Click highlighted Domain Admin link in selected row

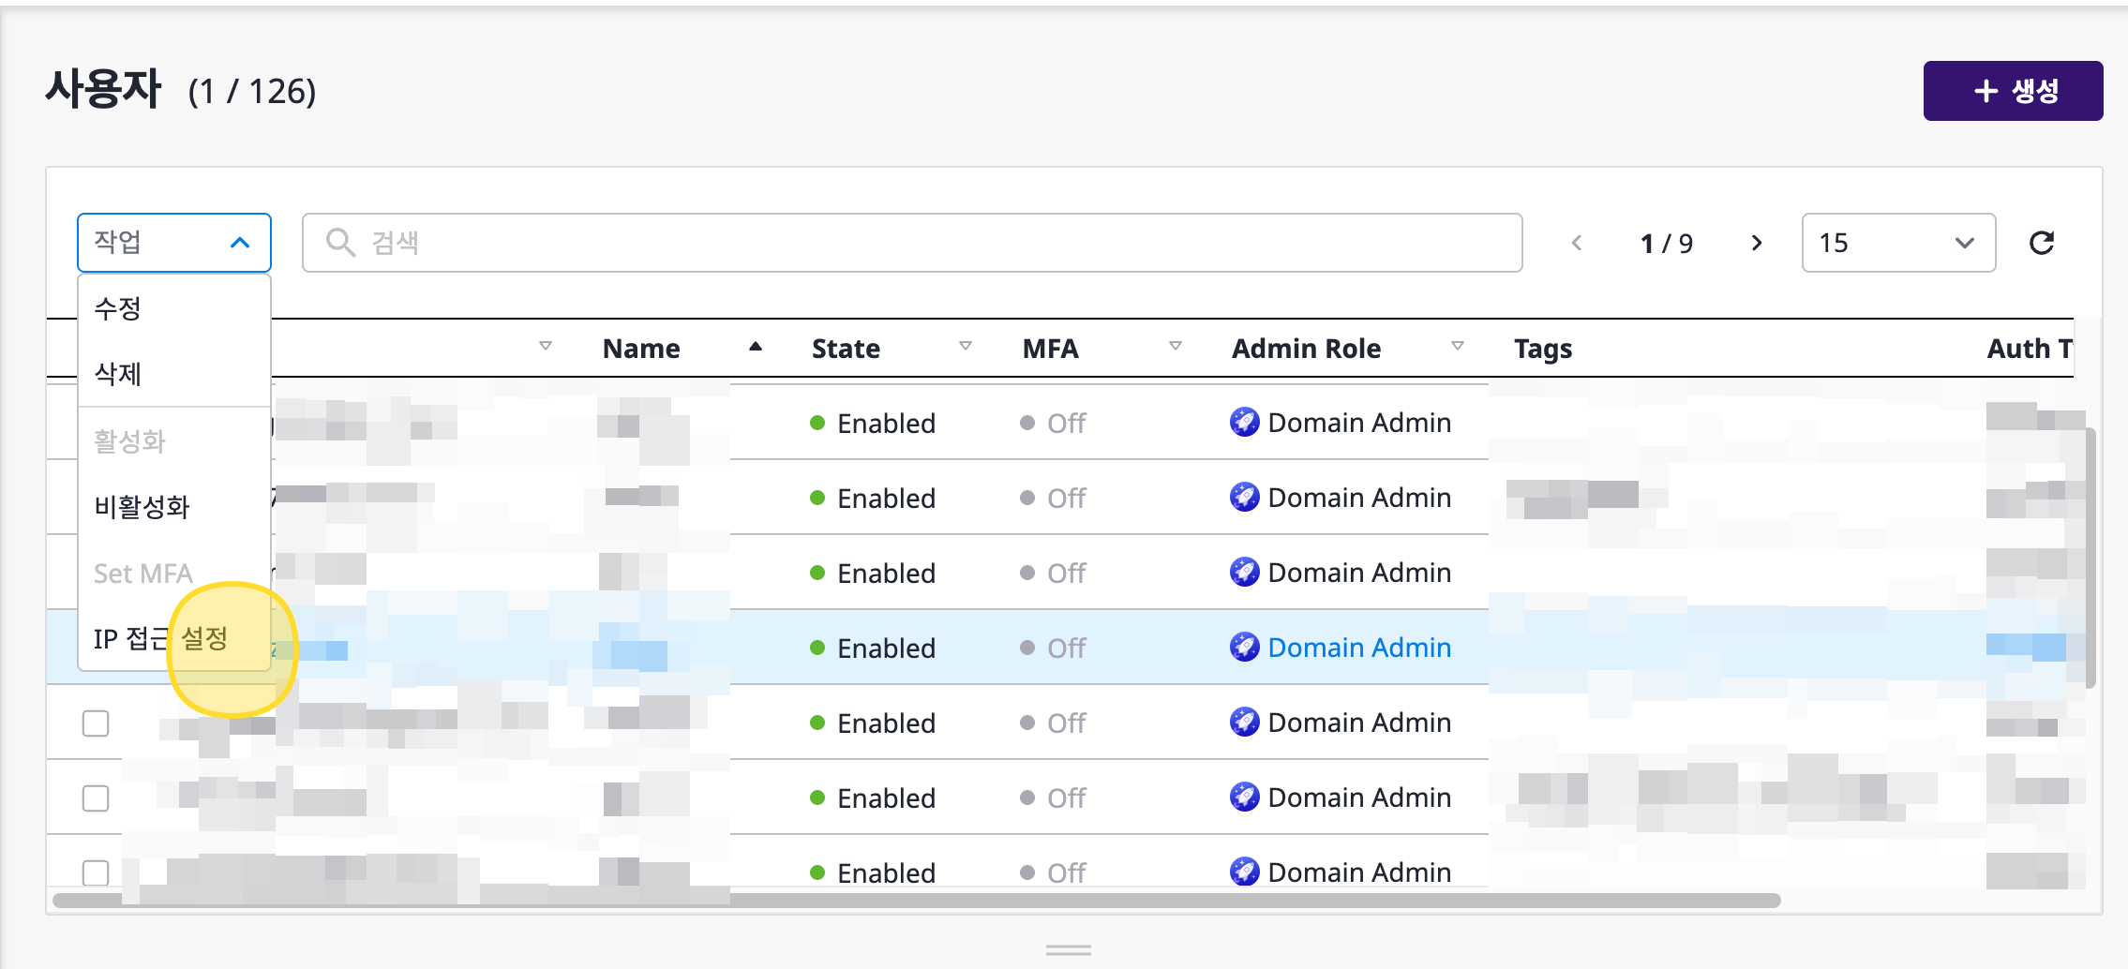click(1358, 648)
